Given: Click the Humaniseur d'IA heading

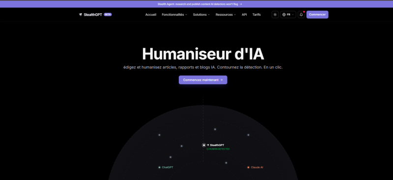Looking at the screenshot, I should coord(203,54).
